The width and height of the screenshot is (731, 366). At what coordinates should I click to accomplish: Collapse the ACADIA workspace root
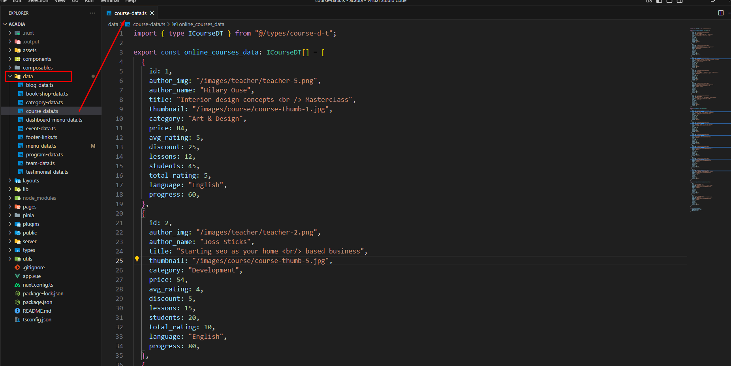pos(5,24)
